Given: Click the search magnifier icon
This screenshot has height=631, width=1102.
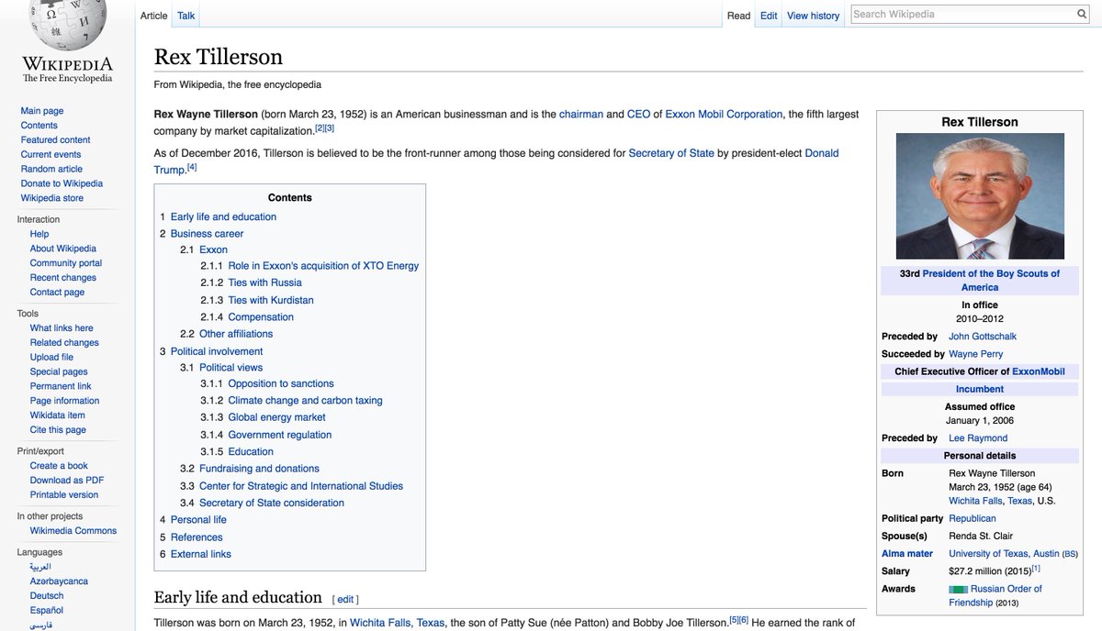Looking at the screenshot, I should coord(1081,14).
